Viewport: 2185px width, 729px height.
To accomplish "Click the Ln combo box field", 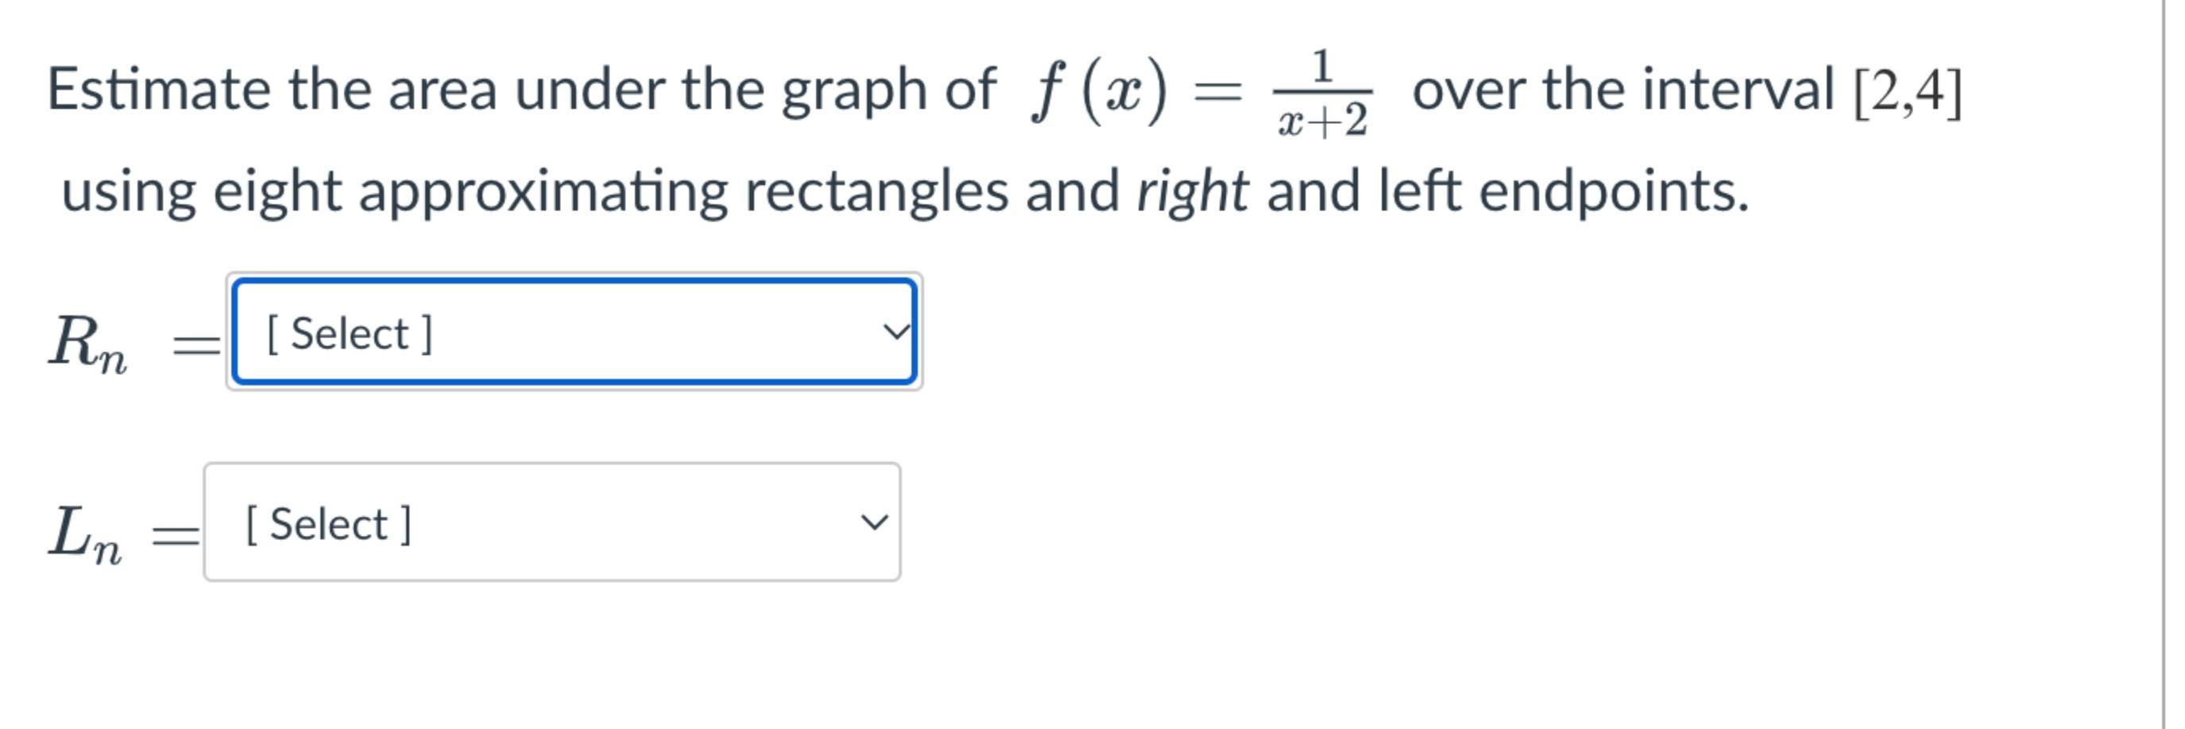I will 551,526.
